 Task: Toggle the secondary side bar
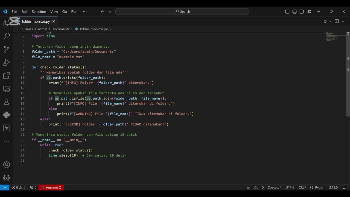click(x=302, y=11)
